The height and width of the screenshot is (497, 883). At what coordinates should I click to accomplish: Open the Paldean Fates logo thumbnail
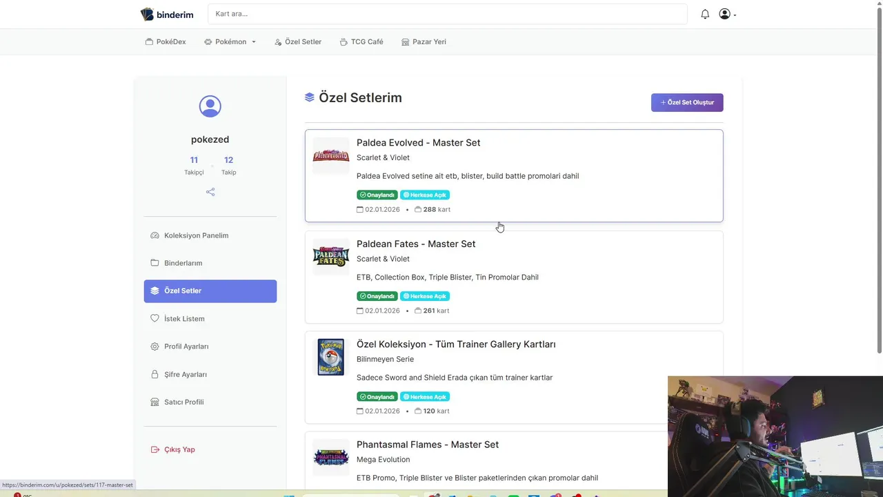331,257
